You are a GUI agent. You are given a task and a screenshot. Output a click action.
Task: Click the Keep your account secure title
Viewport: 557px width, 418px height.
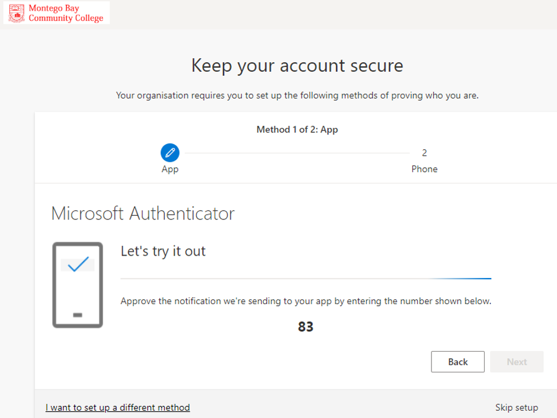pos(297,66)
